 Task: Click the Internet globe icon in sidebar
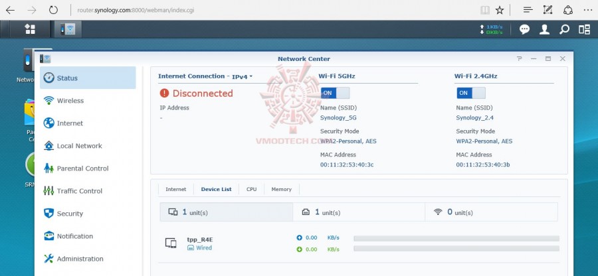click(x=49, y=123)
